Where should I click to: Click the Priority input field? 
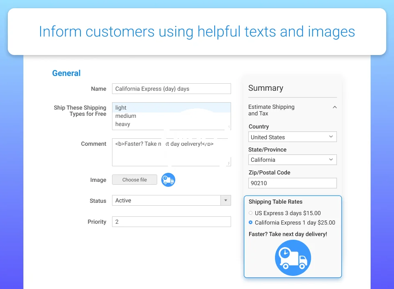[x=171, y=222]
